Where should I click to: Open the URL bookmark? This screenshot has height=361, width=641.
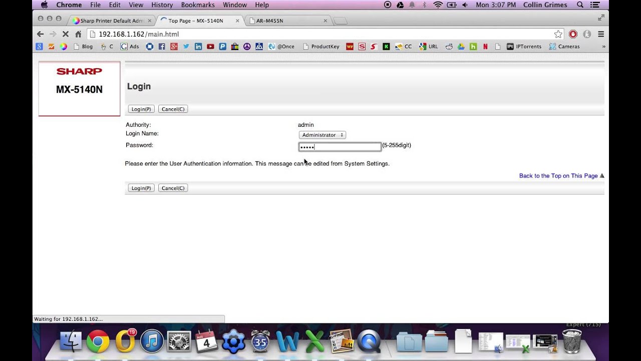pos(429,47)
